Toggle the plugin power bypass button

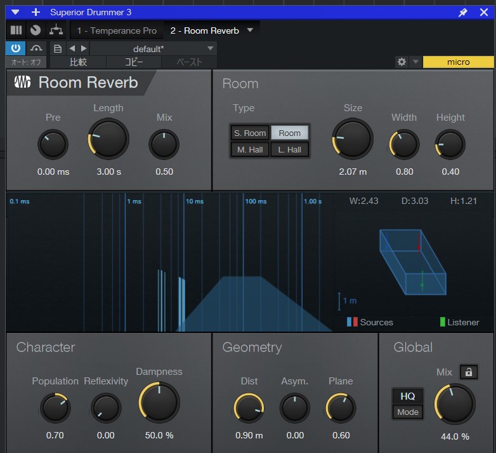pyautogui.click(x=15, y=48)
